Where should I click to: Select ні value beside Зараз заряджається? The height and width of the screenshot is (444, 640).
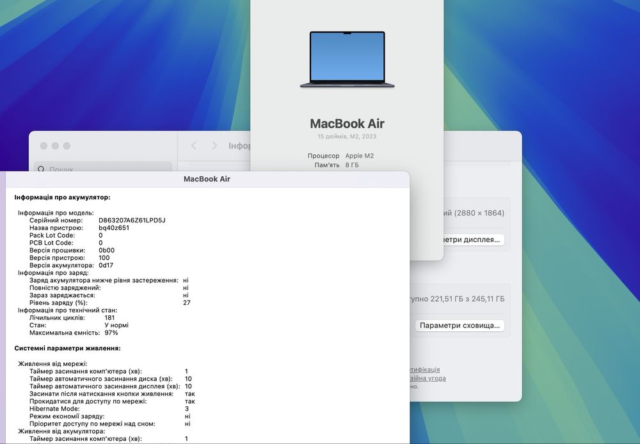coord(186,295)
